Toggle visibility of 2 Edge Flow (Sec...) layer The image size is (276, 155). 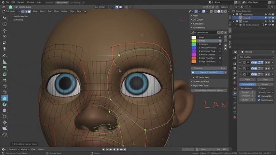pos(220,58)
